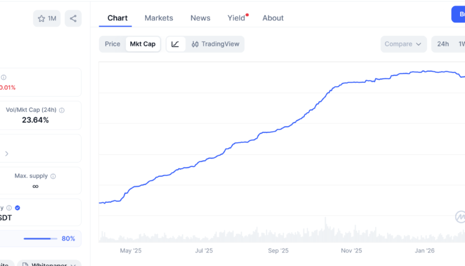Click the market cap line near Nov '25
465x266 pixels.
[x=352, y=81]
